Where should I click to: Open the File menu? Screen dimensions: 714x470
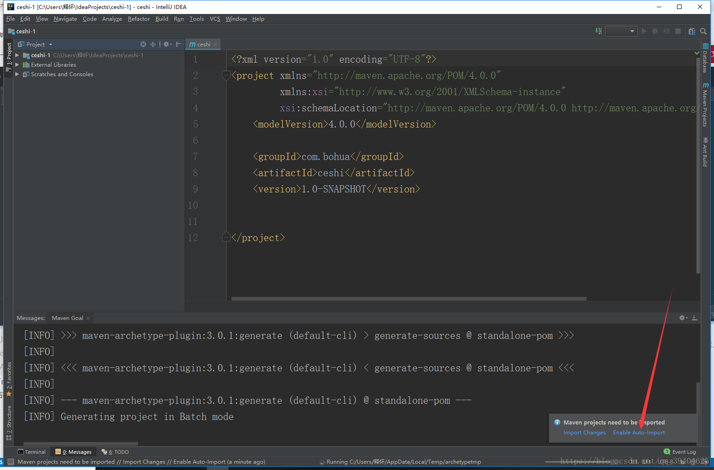10,18
